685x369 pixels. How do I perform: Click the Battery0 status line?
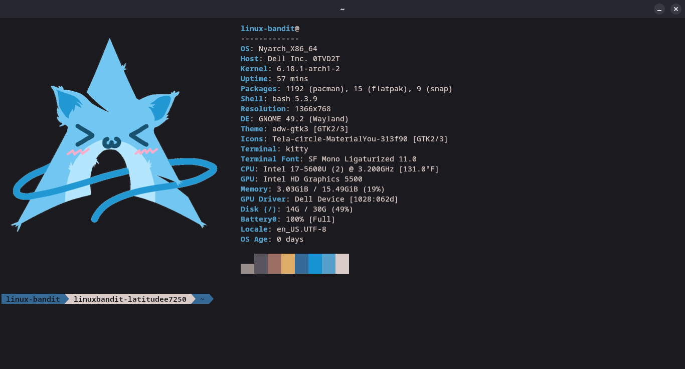[x=287, y=219]
